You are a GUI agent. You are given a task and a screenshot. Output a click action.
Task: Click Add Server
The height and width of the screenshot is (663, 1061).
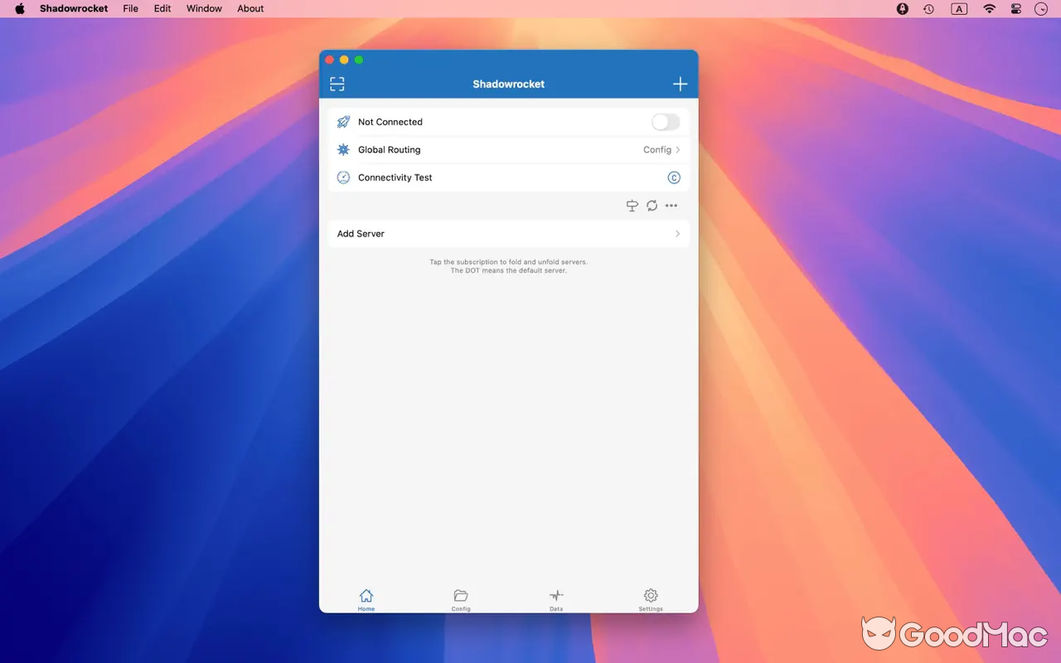361,234
